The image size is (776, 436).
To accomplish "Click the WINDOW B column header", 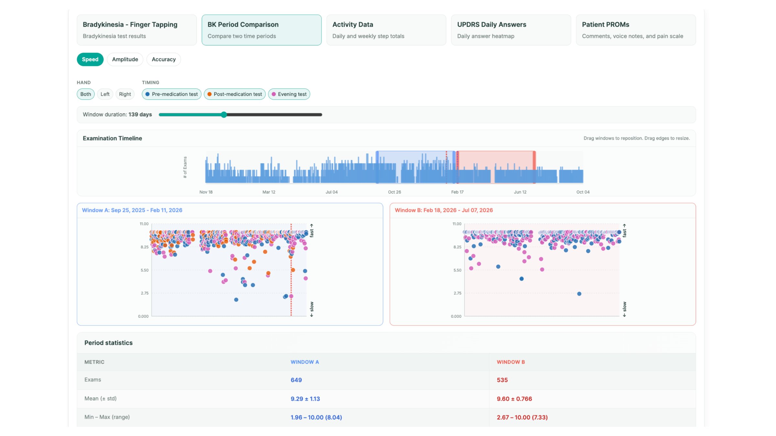I will pos(511,362).
